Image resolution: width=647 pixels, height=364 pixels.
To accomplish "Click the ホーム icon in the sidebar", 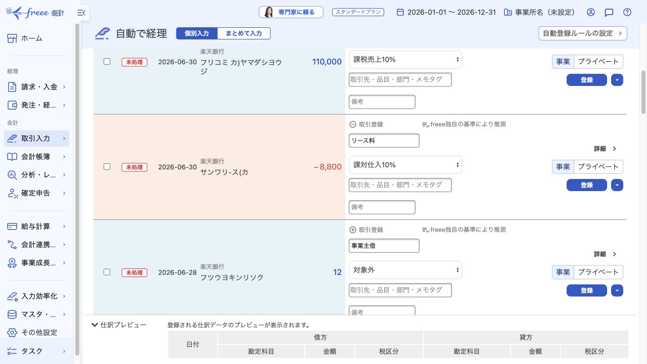I will [x=13, y=38].
